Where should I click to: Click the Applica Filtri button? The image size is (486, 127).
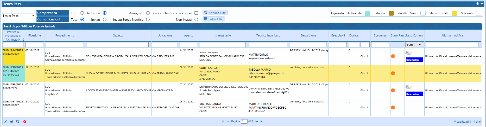pyautogui.click(x=215, y=13)
